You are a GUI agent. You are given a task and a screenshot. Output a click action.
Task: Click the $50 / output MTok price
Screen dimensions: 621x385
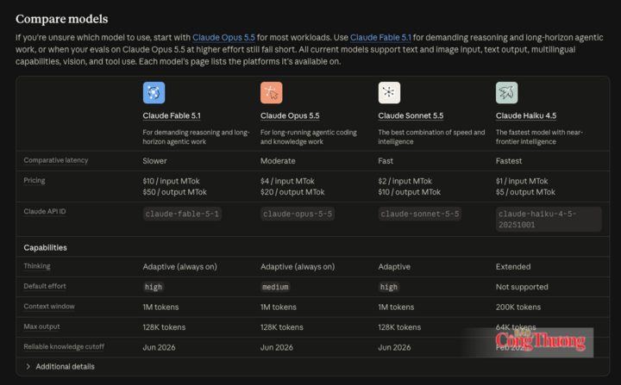(x=174, y=192)
